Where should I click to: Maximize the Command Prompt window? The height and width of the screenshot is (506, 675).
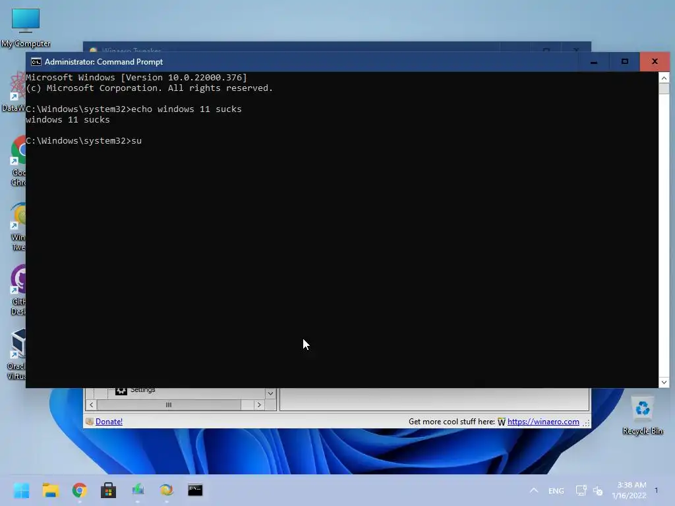tap(625, 62)
